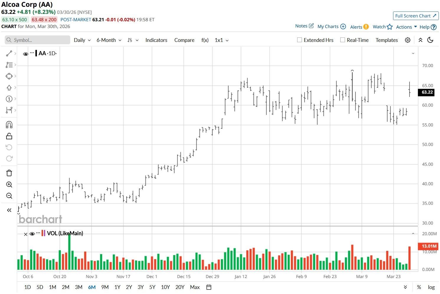Viewport: 440px width, 294px height.
Task: Select the 2Y time range
Action: point(129,287)
